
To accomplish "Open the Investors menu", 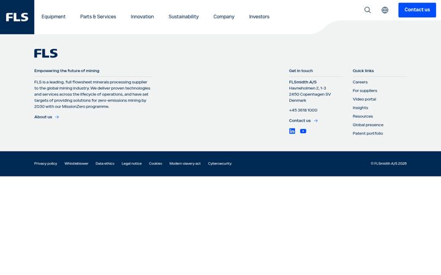I will click(x=259, y=16).
